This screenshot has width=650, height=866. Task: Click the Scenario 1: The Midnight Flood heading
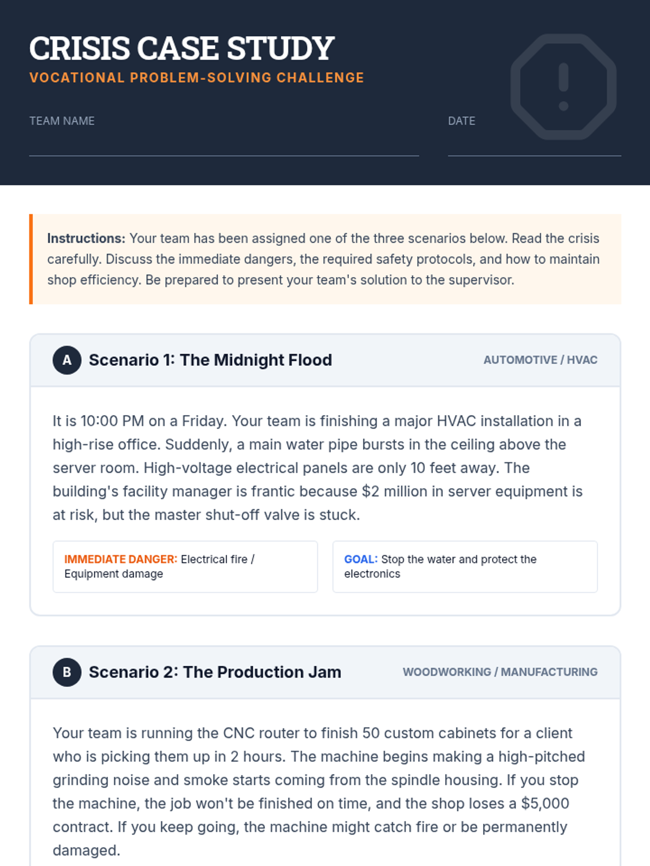210,360
